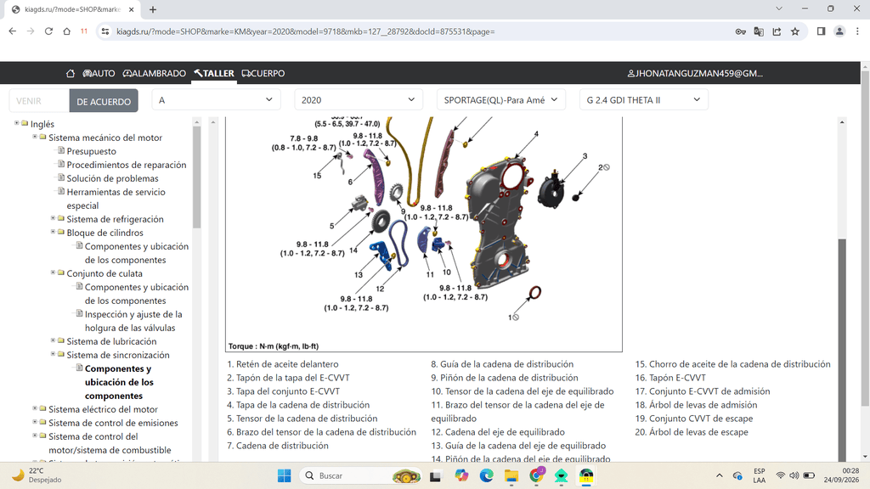Toggle the browser side panel
The image size is (870, 489).
(x=822, y=31)
